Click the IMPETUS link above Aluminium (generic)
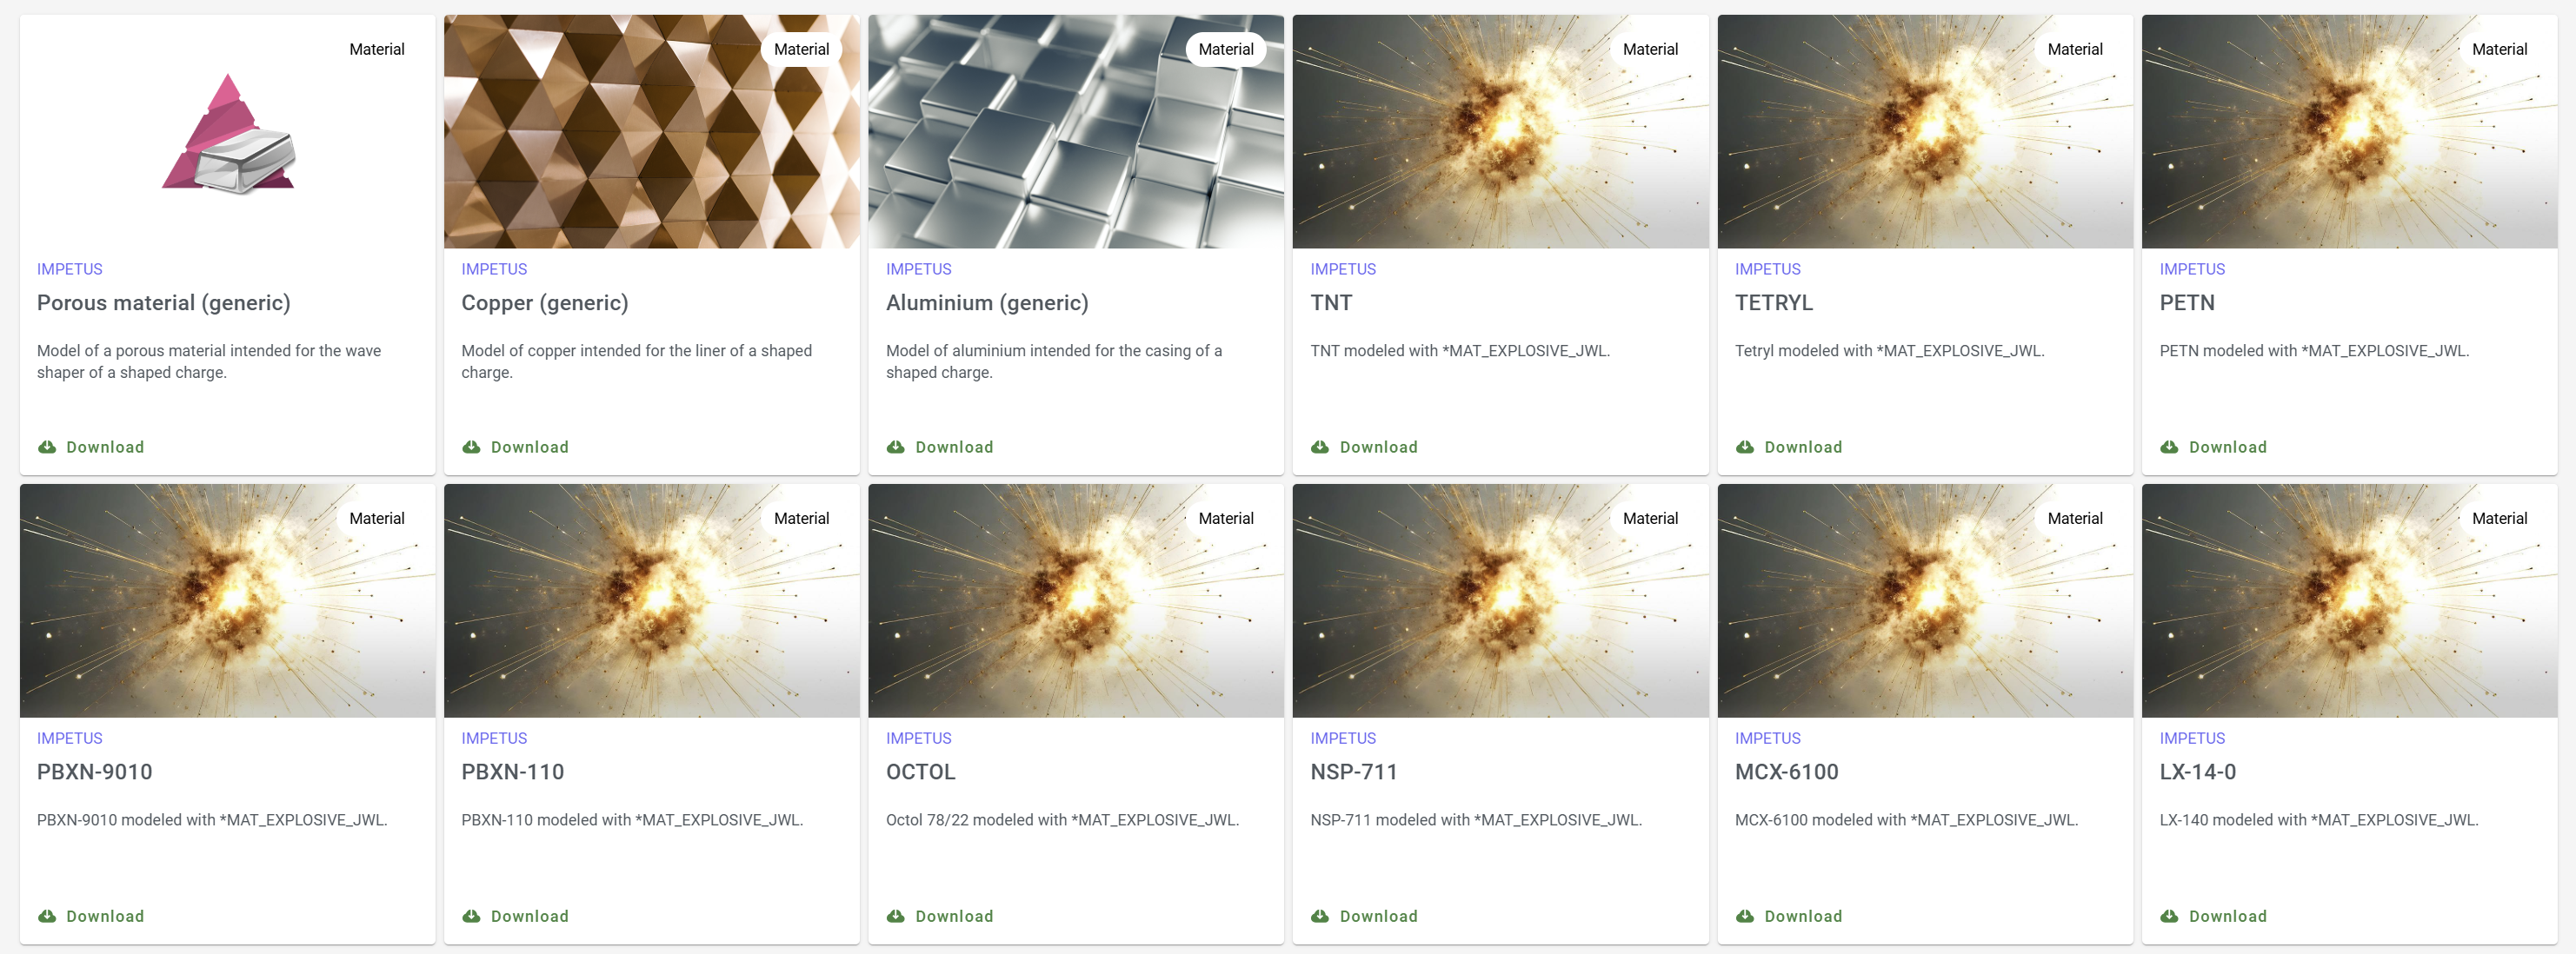2576x954 pixels. pos(919,268)
